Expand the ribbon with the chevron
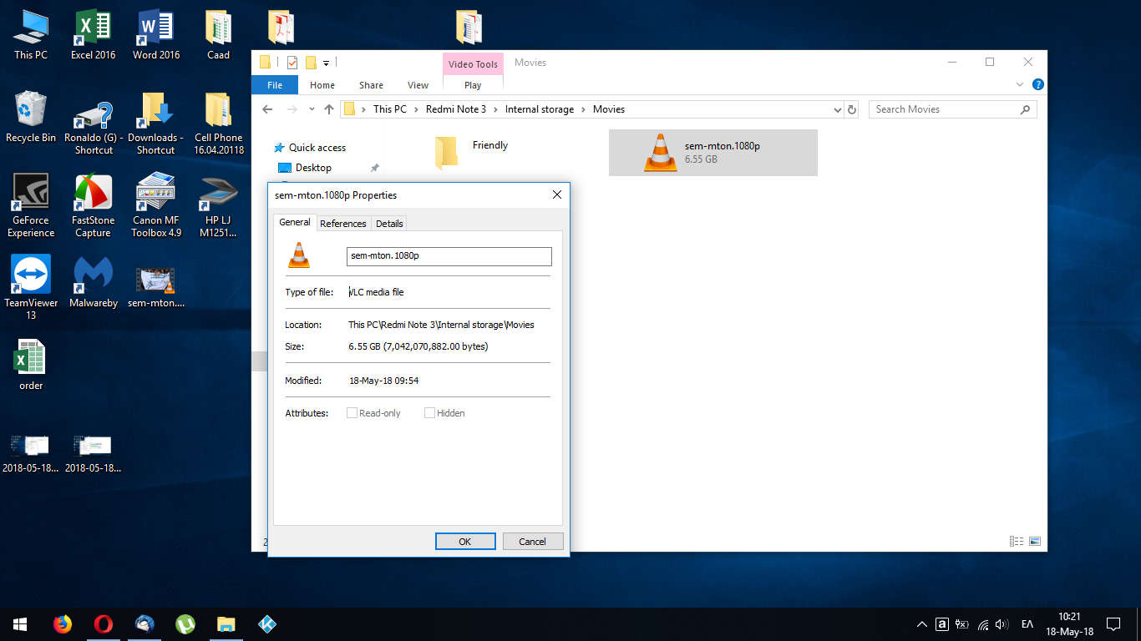This screenshot has height=641, width=1141. pyautogui.click(x=1019, y=84)
